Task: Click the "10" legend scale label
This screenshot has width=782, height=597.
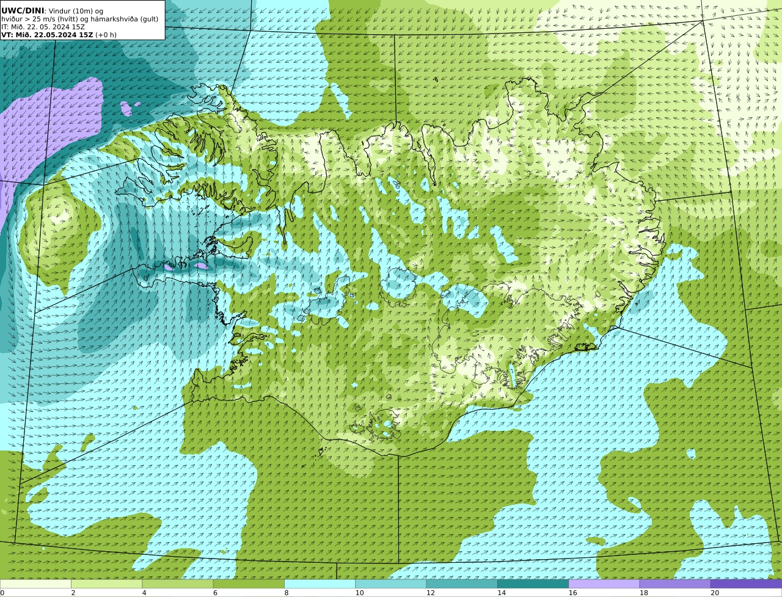Action: click(x=359, y=593)
